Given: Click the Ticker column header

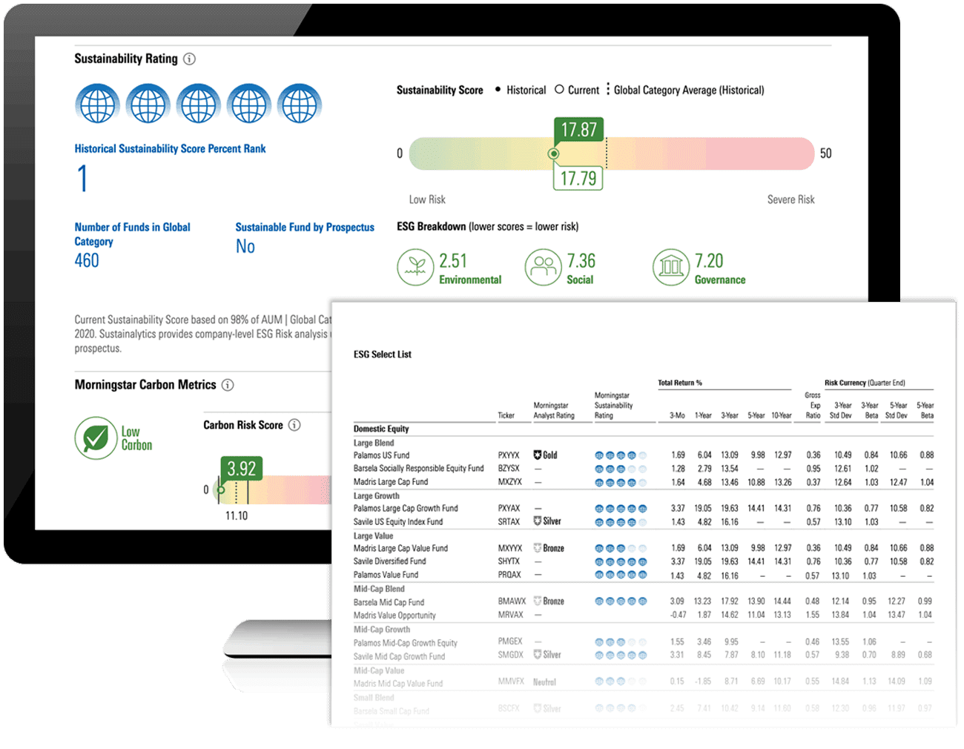Looking at the screenshot, I should 506,415.
